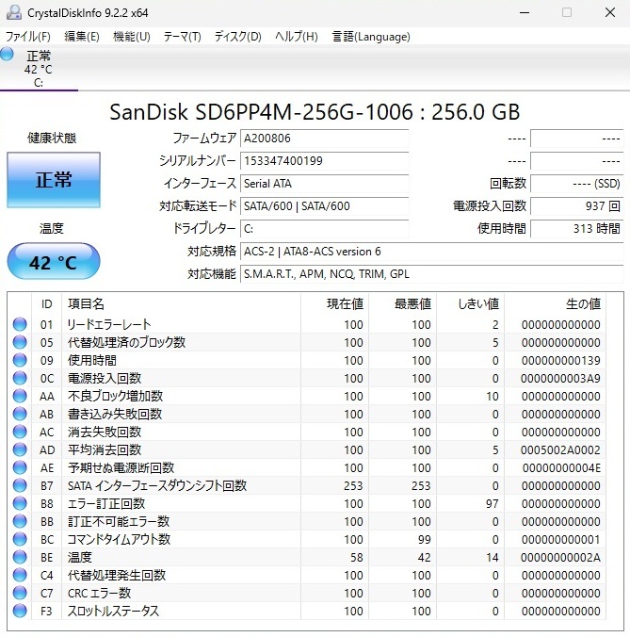Click the 回転数 field showing (SSD)
This screenshot has width=630, height=637.
[577, 184]
